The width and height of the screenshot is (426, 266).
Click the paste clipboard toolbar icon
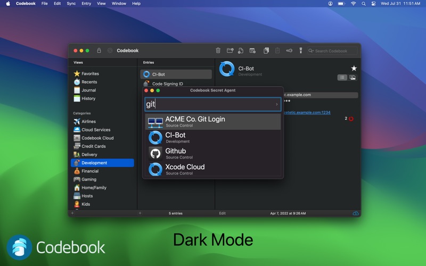(x=277, y=51)
